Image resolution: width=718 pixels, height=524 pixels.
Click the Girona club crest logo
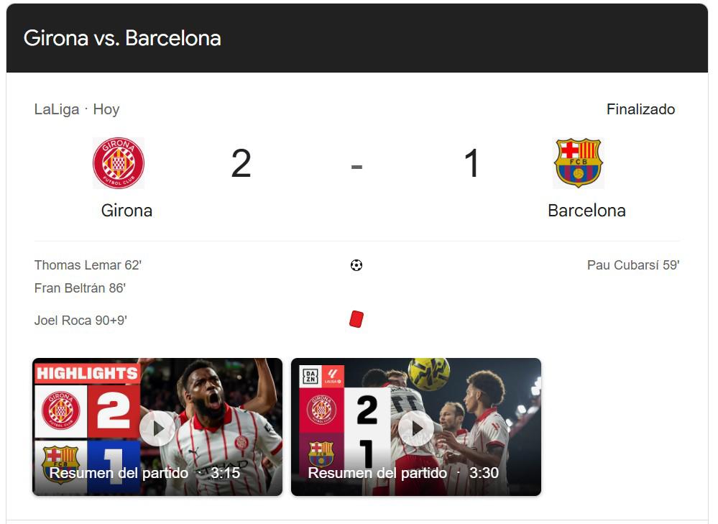point(118,162)
